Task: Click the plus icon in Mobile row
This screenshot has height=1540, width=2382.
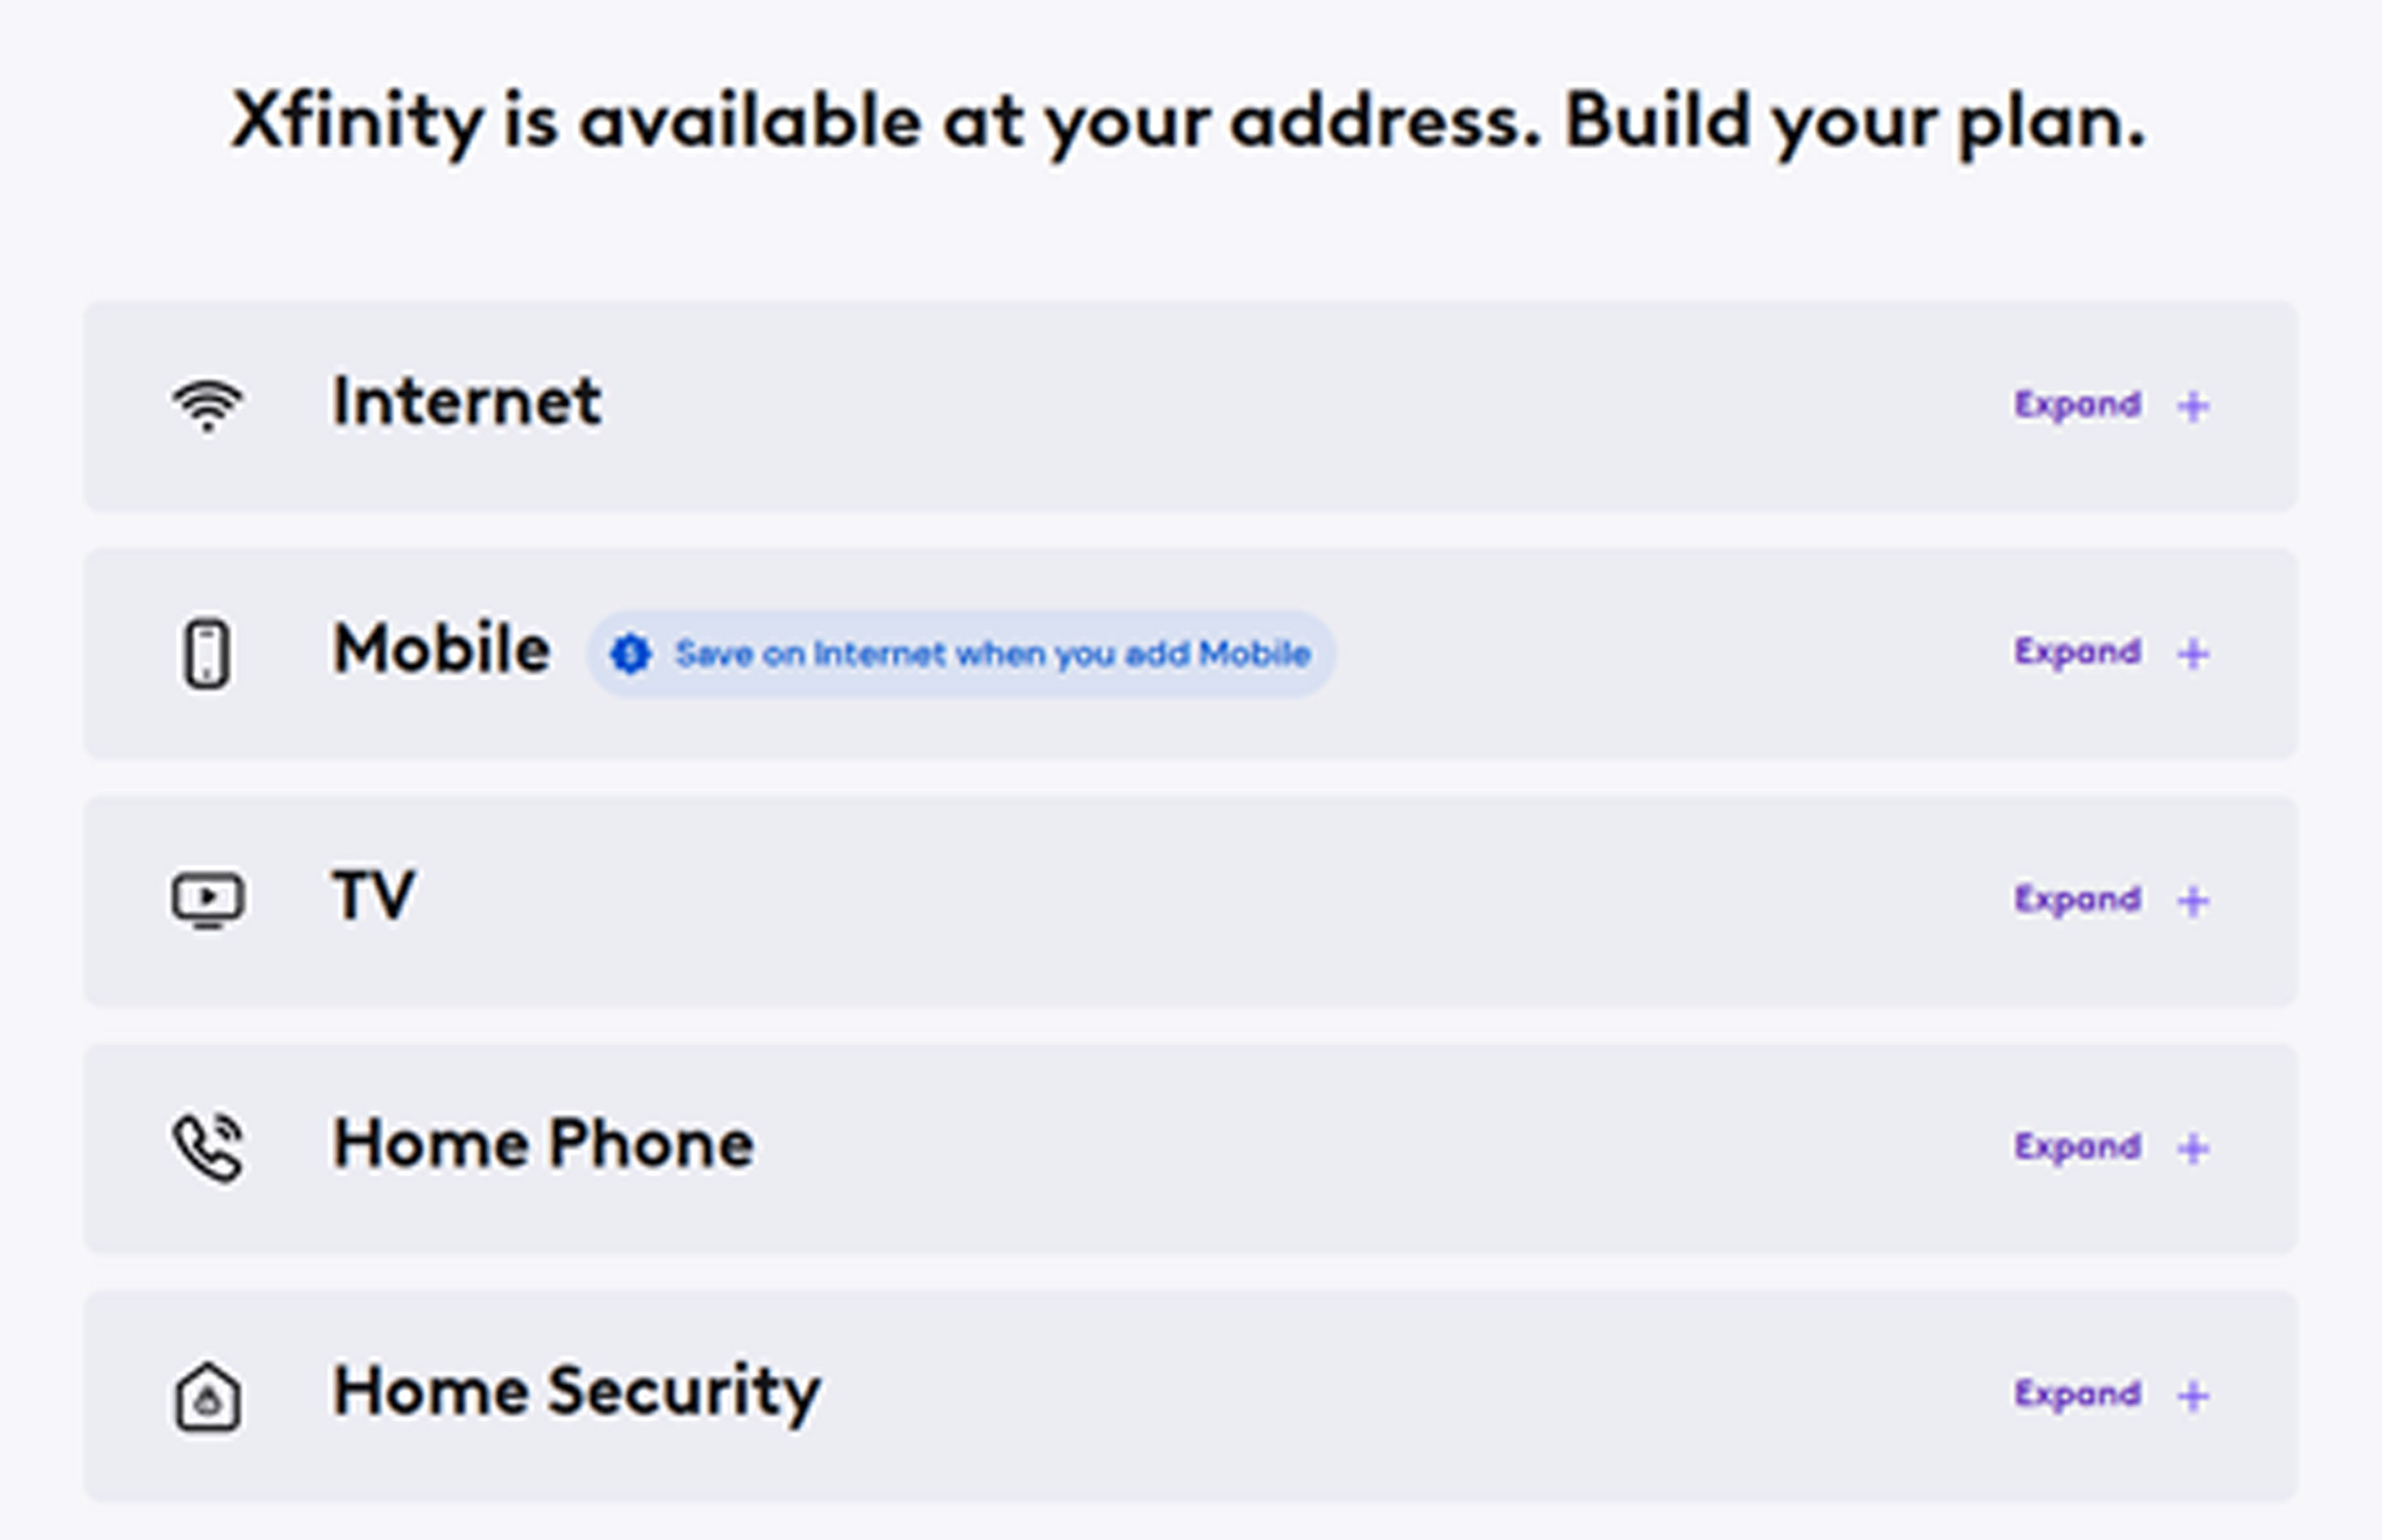Action: 2193,654
